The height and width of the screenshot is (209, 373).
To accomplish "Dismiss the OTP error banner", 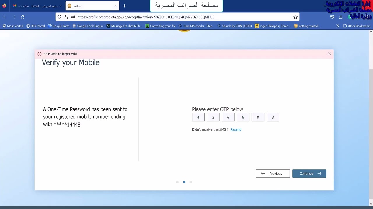I will click(330, 54).
